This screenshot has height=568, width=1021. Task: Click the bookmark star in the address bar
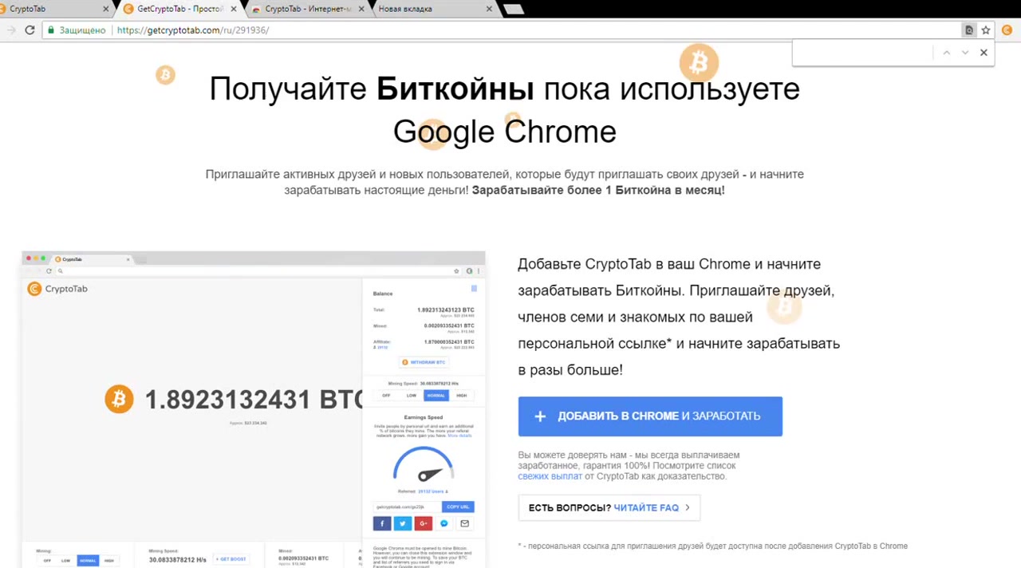tap(986, 30)
